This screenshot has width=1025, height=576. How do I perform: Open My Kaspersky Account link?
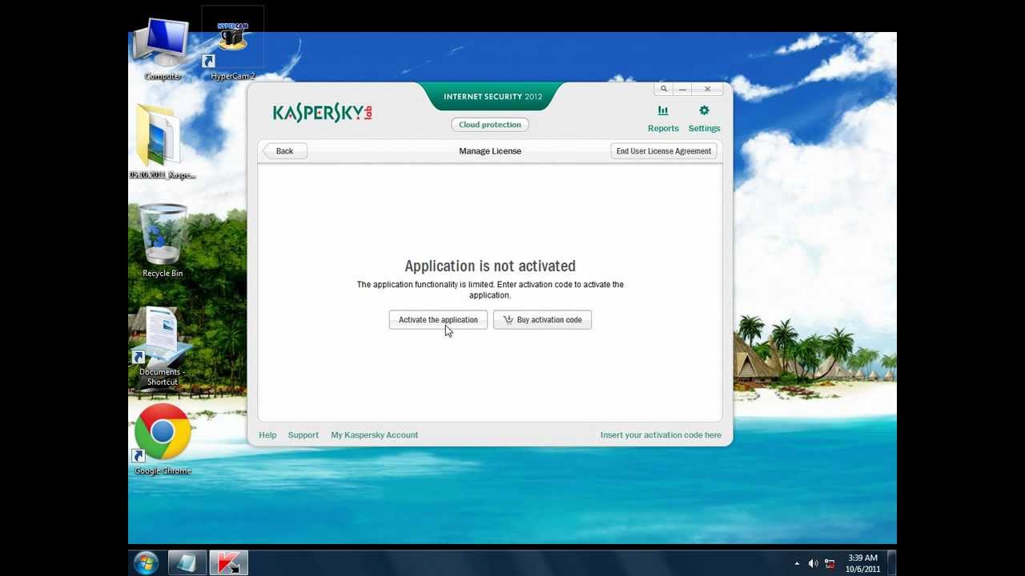click(x=374, y=435)
